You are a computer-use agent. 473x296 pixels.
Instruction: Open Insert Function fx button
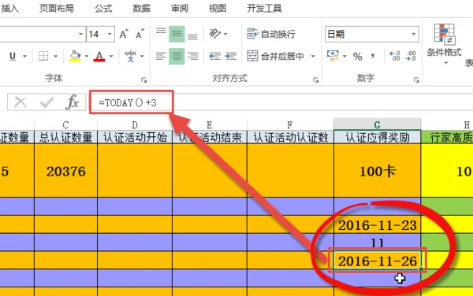pyautogui.click(x=72, y=102)
